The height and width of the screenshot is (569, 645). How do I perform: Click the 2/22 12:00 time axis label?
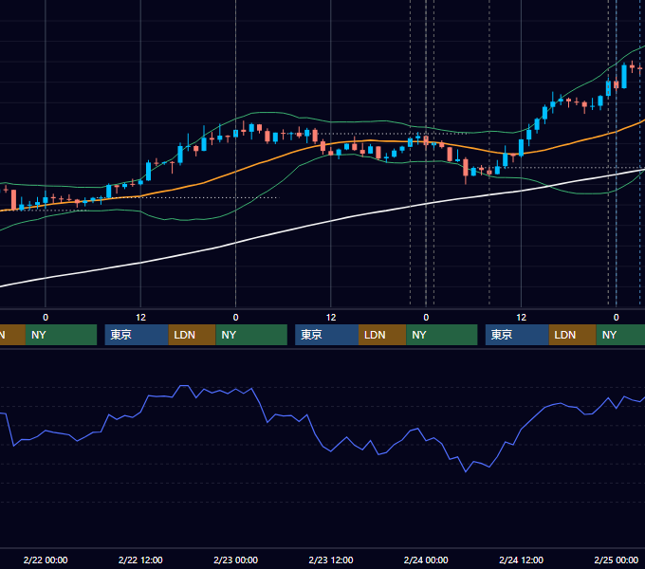[140, 560]
